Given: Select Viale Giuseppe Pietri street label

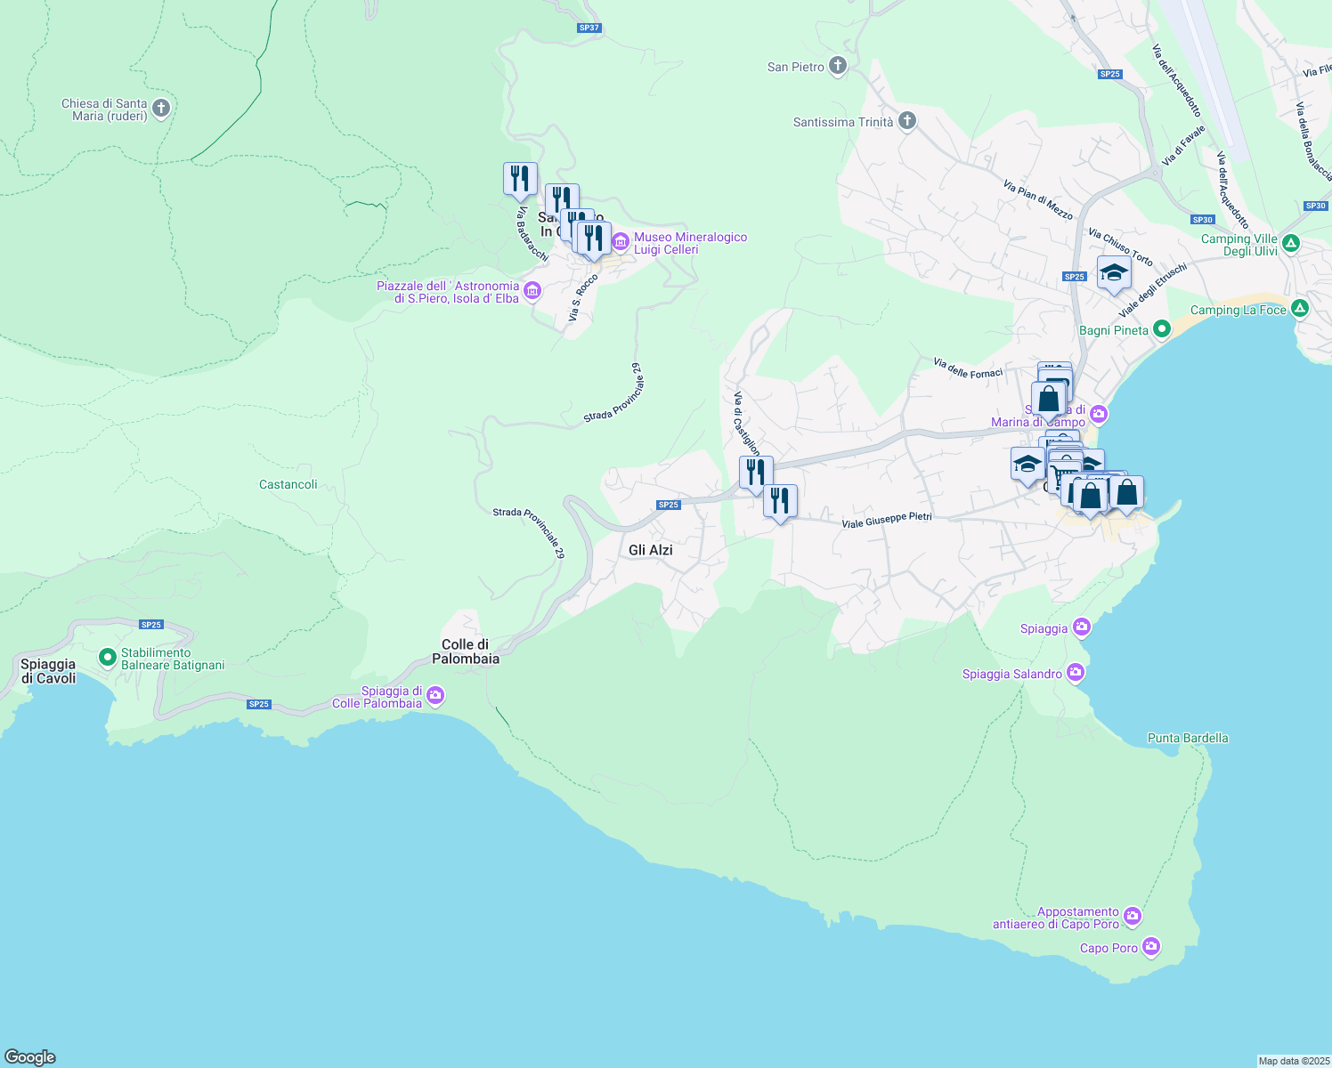Looking at the screenshot, I should click(x=887, y=520).
